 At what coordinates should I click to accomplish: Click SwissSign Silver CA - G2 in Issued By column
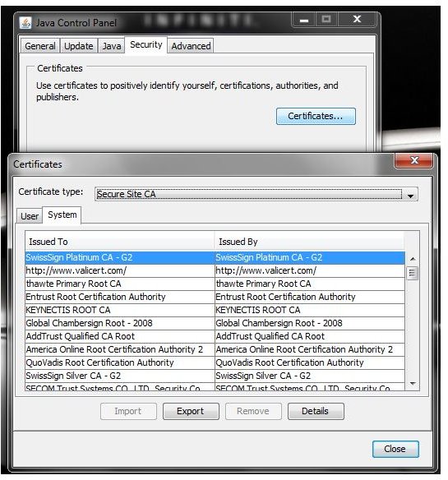(x=310, y=376)
